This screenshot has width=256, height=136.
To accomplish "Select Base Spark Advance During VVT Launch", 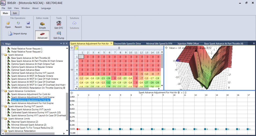I will click(x=31, y=110).
